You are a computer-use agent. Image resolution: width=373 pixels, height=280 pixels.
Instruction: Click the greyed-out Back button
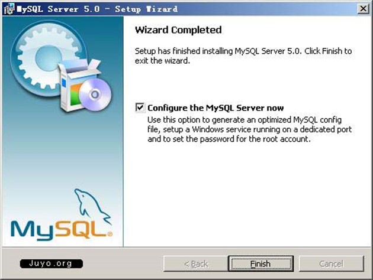(x=195, y=263)
